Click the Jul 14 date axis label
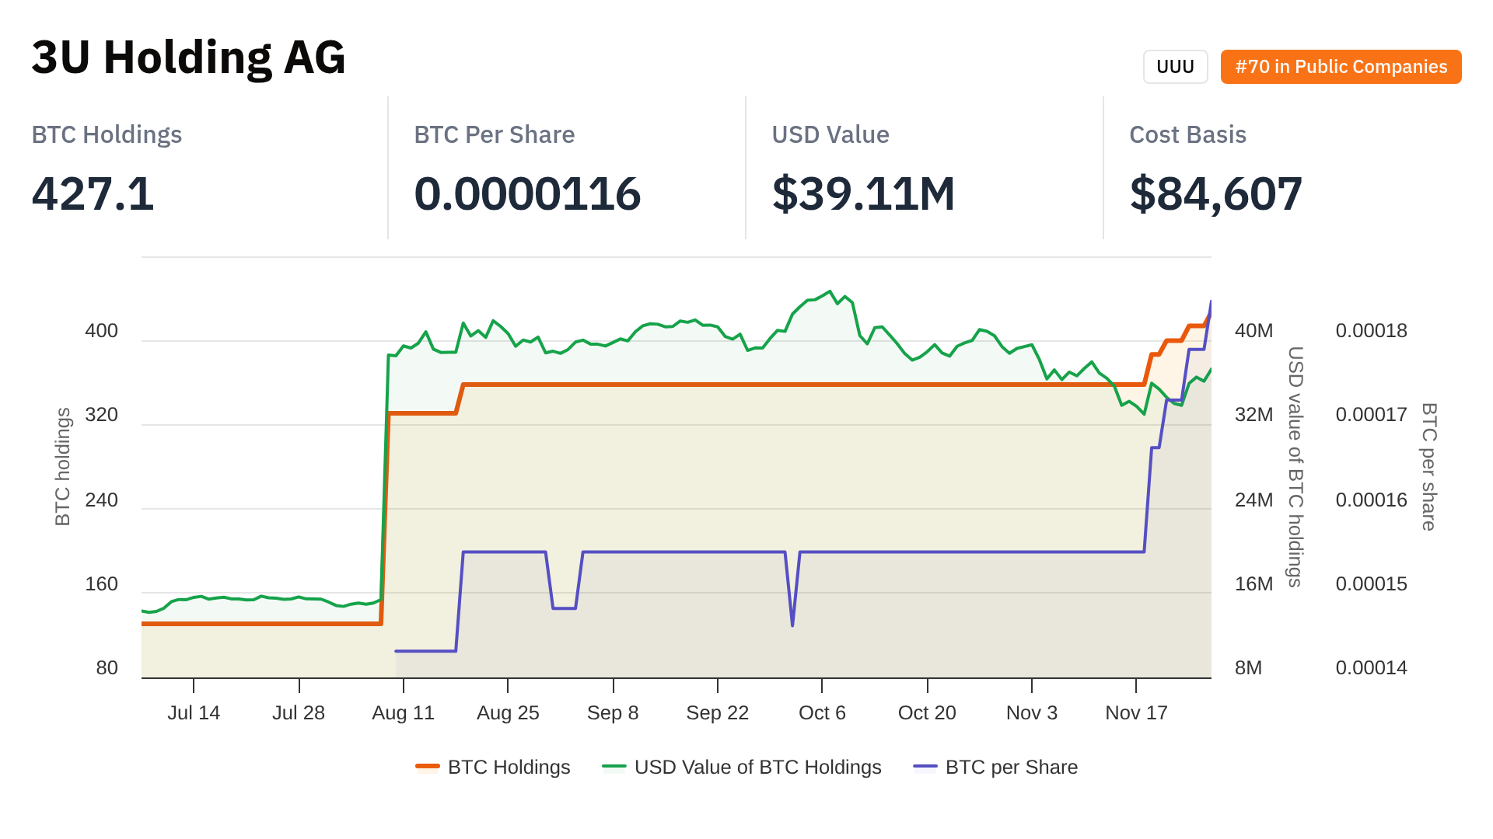This screenshot has width=1493, height=839. point(194,712)
